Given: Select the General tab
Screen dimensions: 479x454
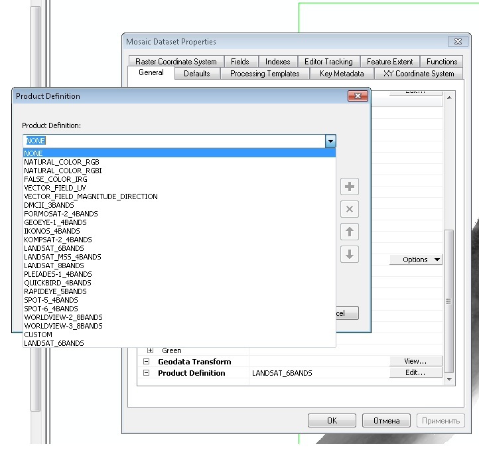Looking at the screenshot, I should click(x=151, y=73).
